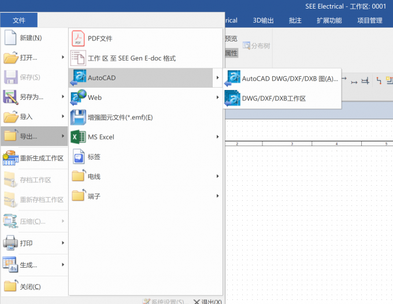Choose PDF文件 export option
This screenshot has height=304, width=393.
(x=146, y=38)
